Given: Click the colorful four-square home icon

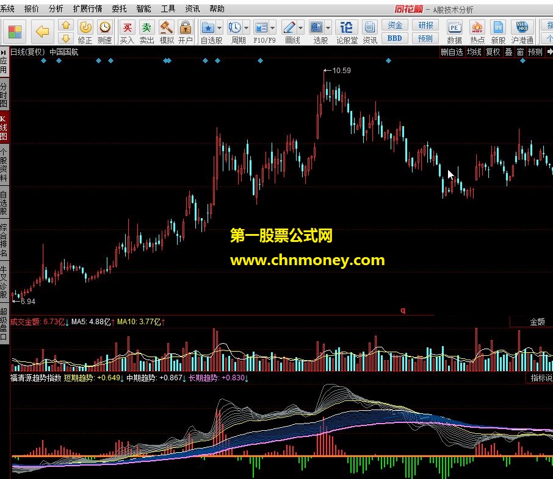Looking at the screenshot, I should pyautogui.click(x=15, y=32).
